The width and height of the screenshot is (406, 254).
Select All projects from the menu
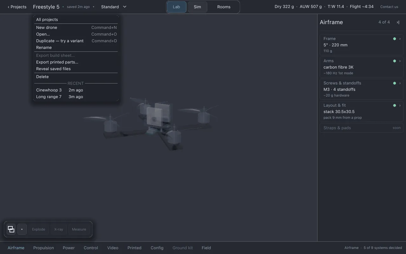tap(76, 19)
